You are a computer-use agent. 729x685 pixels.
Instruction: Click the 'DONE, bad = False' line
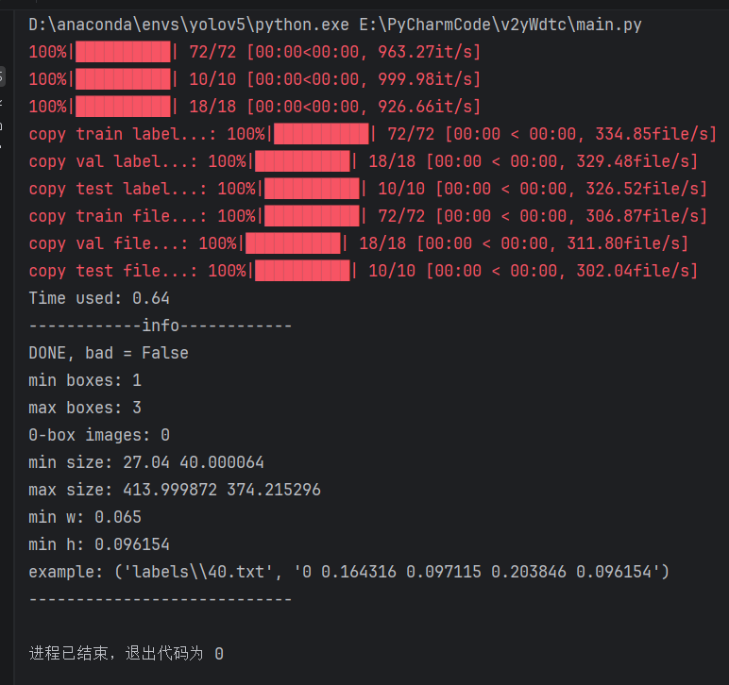pos(109,353)
